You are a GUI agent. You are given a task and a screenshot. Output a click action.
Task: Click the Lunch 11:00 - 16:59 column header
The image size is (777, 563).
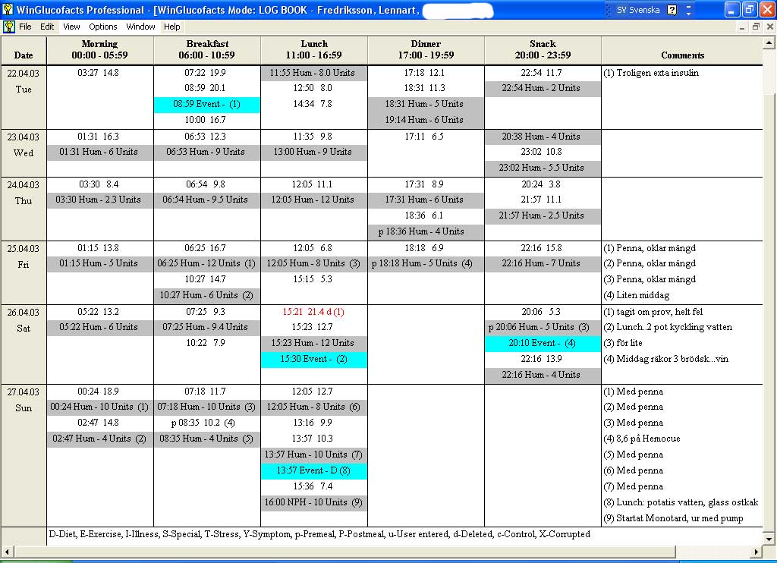[x=314, y=51]
